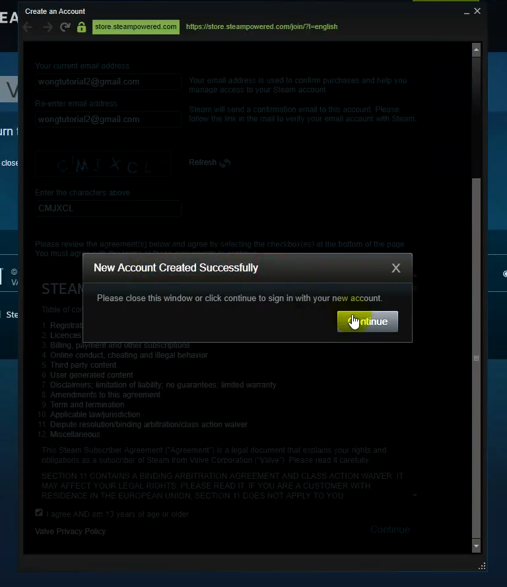Click the Re-enter email address field
This screenshot has width=507, height=587.
[x=108, y=120]
